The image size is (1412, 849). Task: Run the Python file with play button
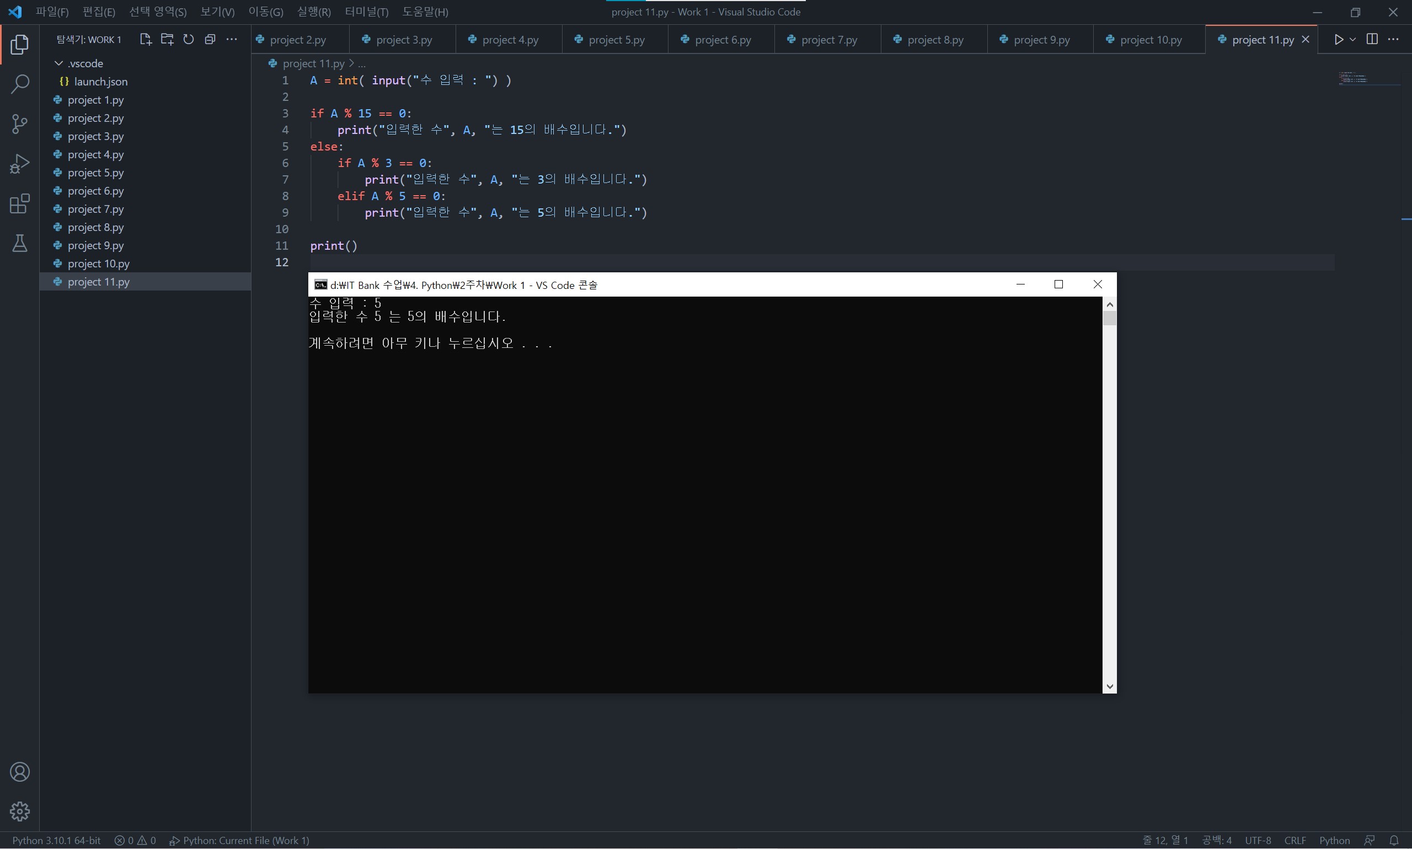pos(1338,40)
